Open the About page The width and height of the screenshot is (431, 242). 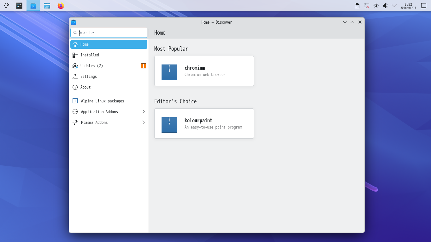coord(109,87)
